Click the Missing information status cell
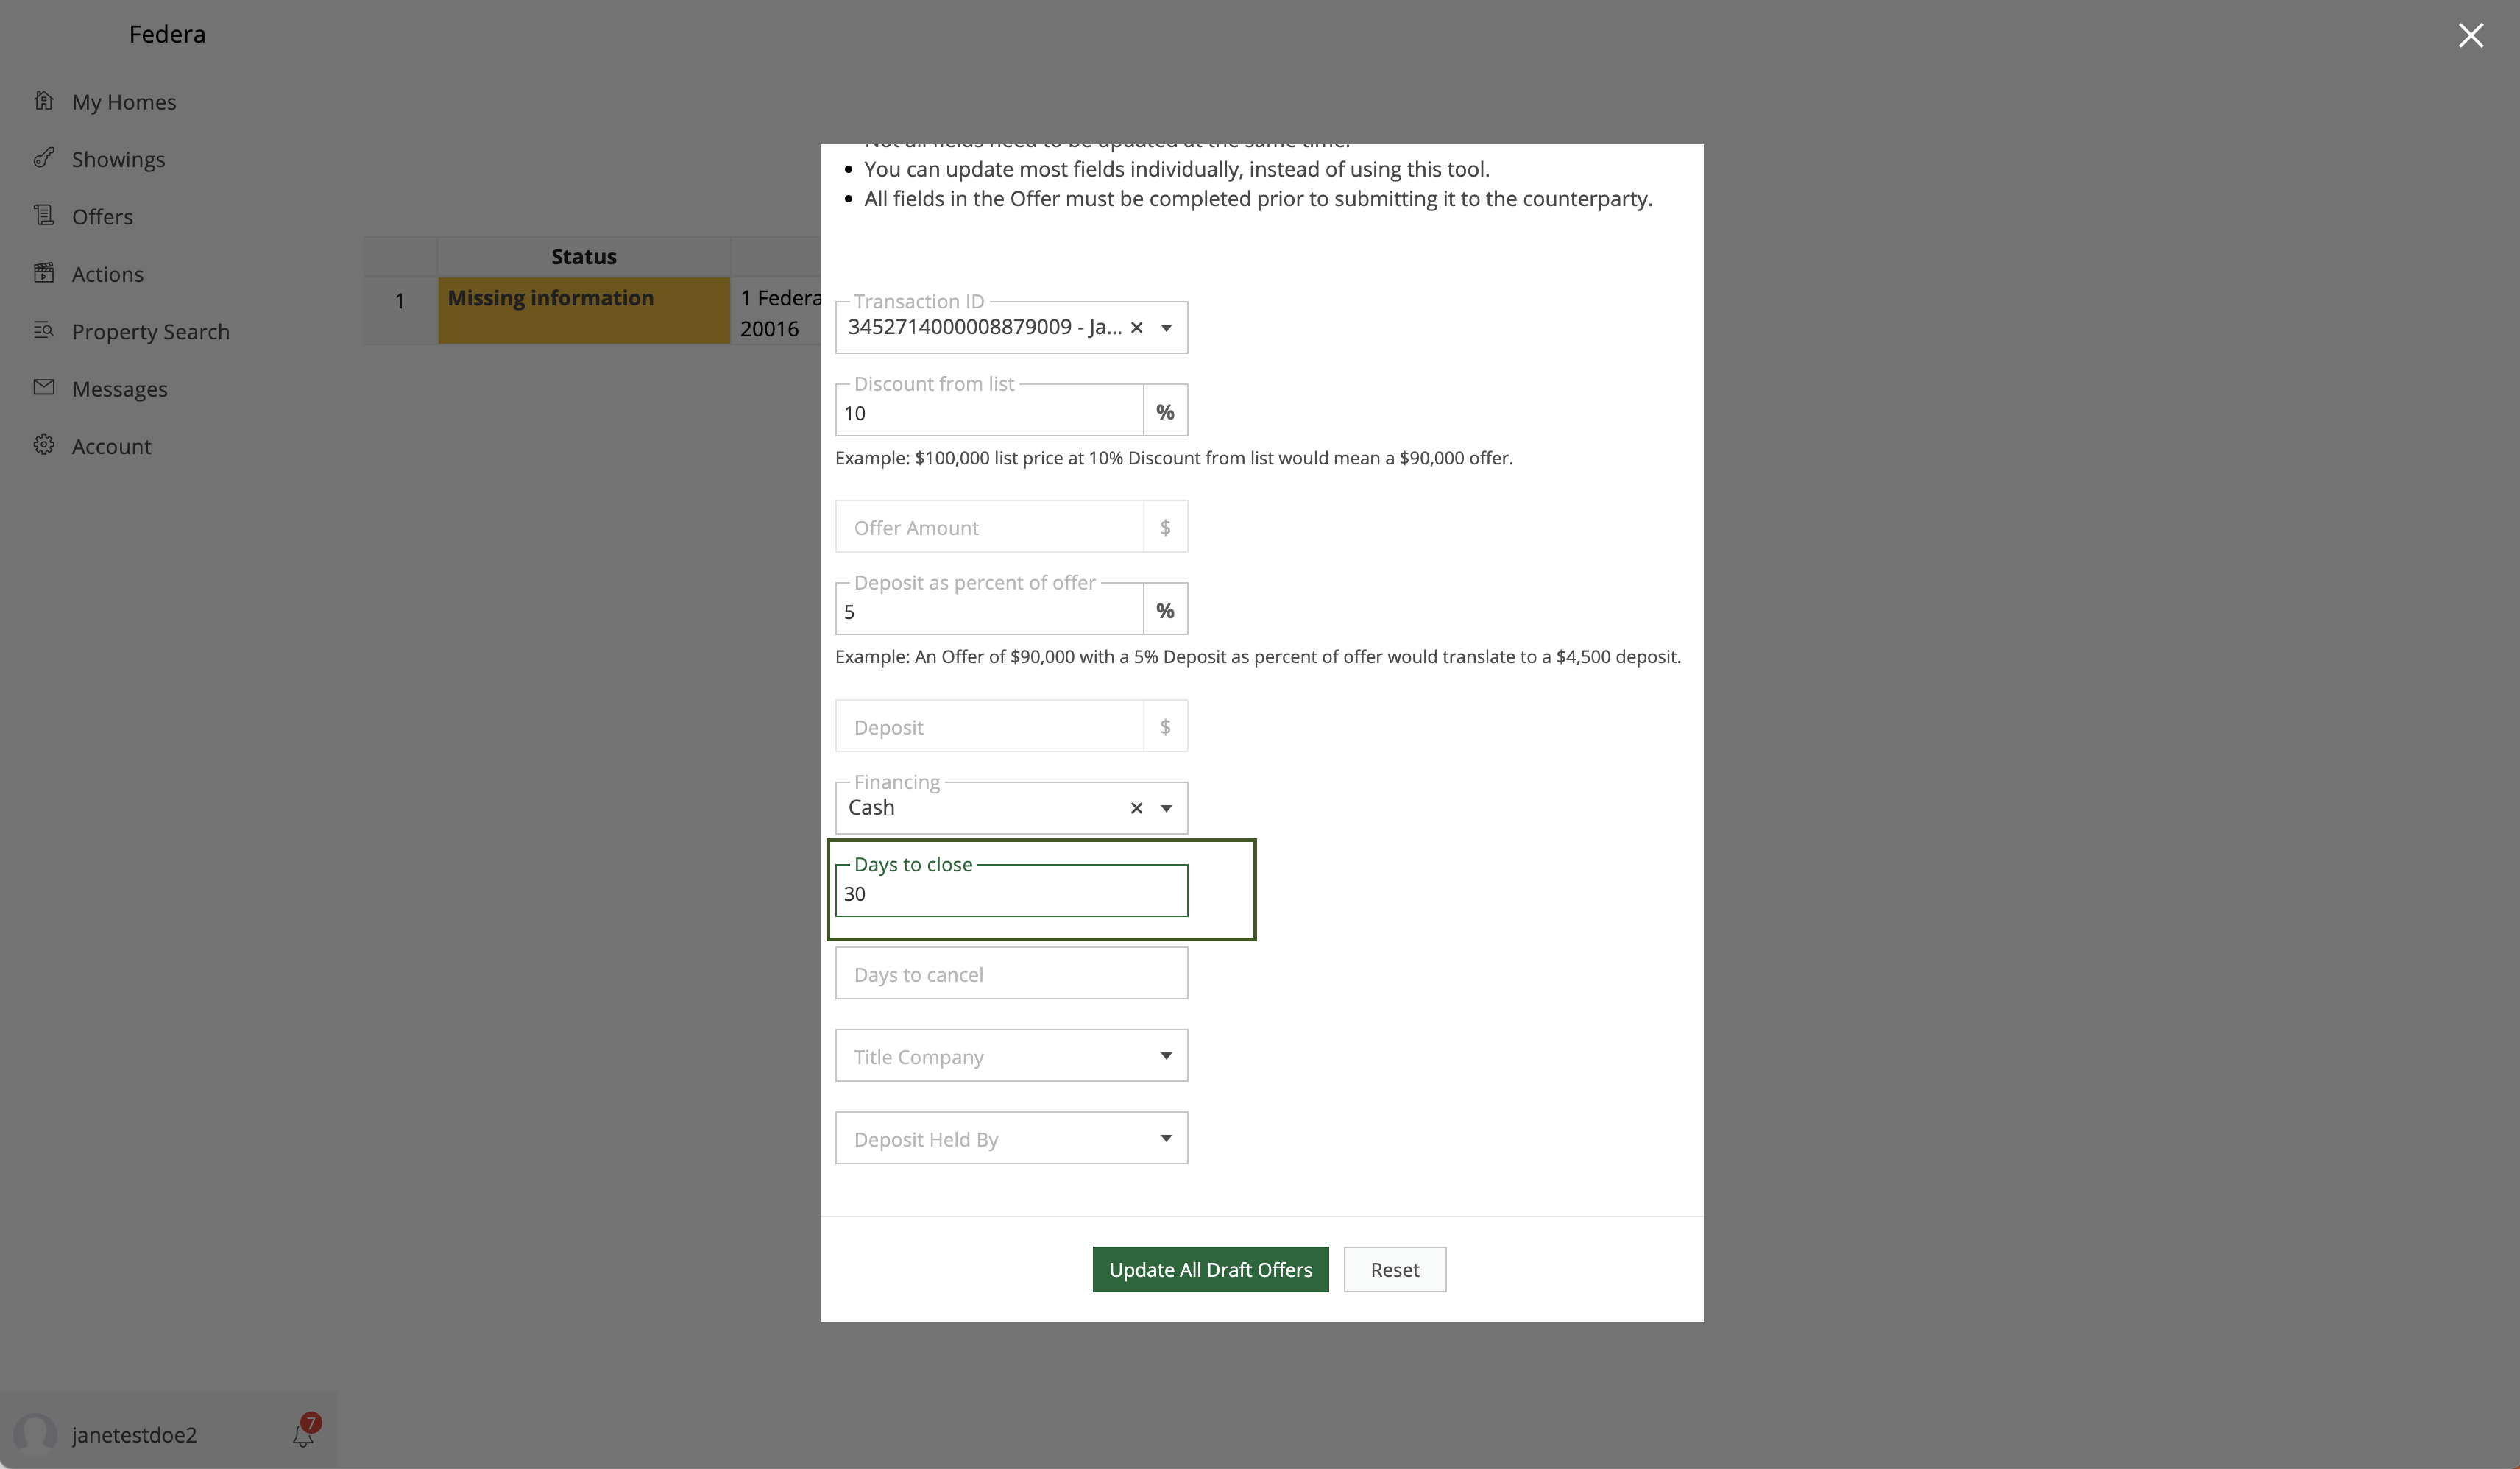Viewport: 2520px width, 1469px height. (x=584, y=311)
